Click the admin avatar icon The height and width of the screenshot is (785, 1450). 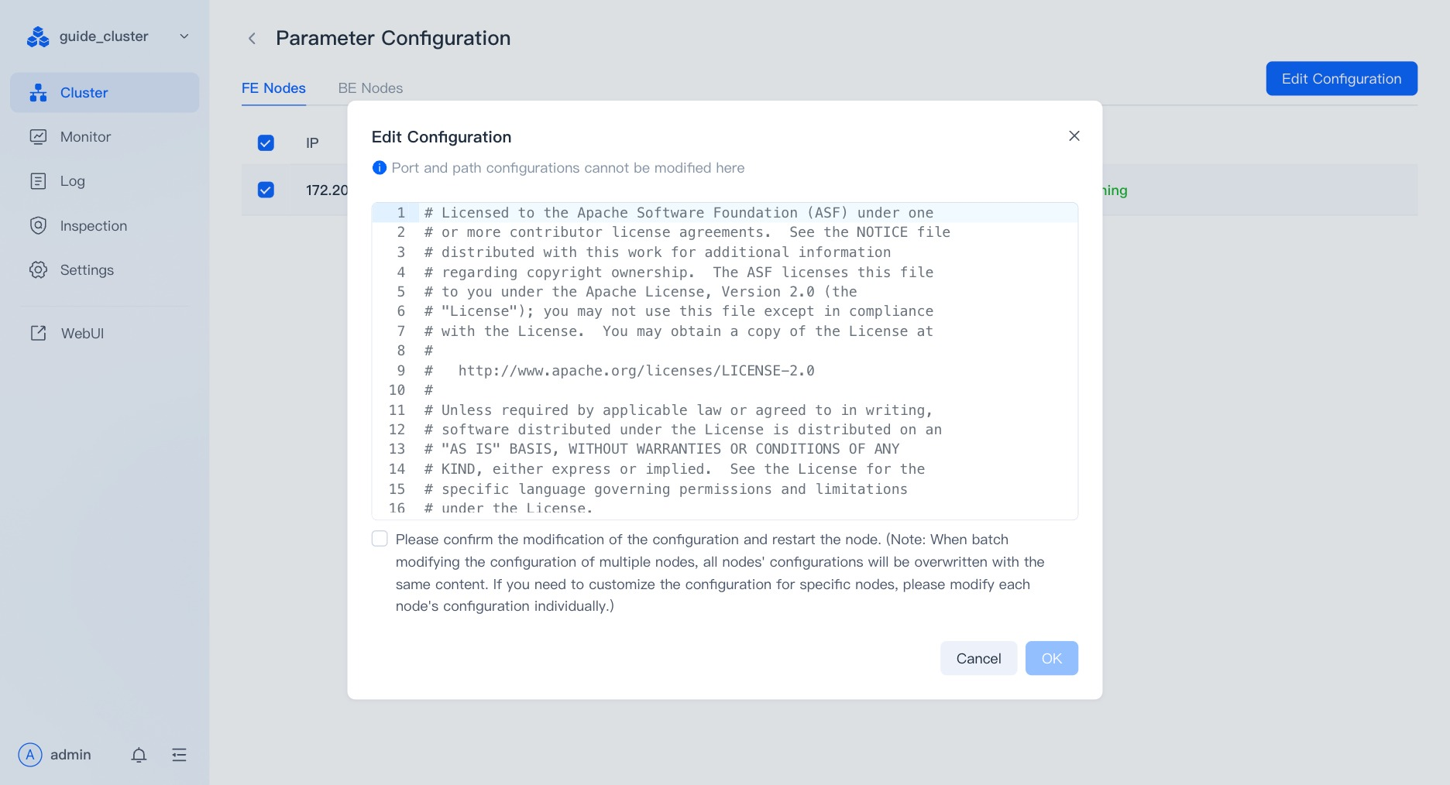pos(30,755)
